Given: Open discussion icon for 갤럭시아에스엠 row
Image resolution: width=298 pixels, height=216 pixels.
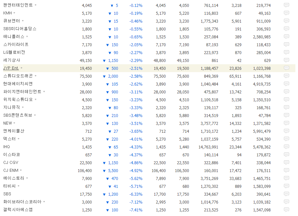Looking at the screenshot, I should pyautogui.click(x=287, y=210).
